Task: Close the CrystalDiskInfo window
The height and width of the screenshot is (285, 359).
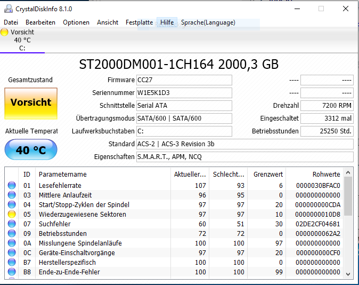Action: pos(346,9)
